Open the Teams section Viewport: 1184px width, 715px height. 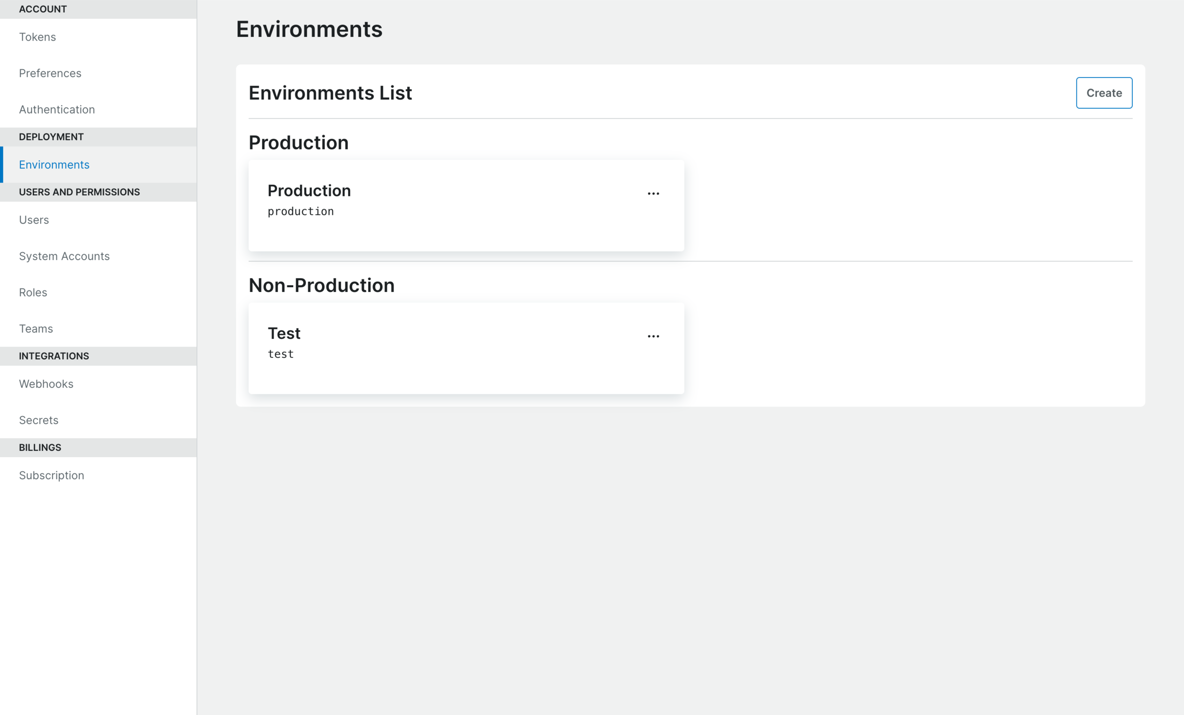coord(36,328)
